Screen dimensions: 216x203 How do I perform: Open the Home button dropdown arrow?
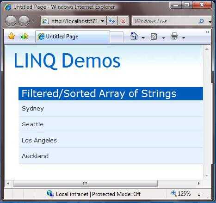coord(143,37)
